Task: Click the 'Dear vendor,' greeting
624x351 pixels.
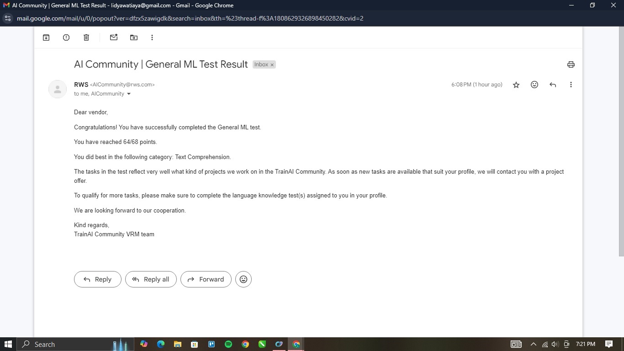Action: point(91,112)
